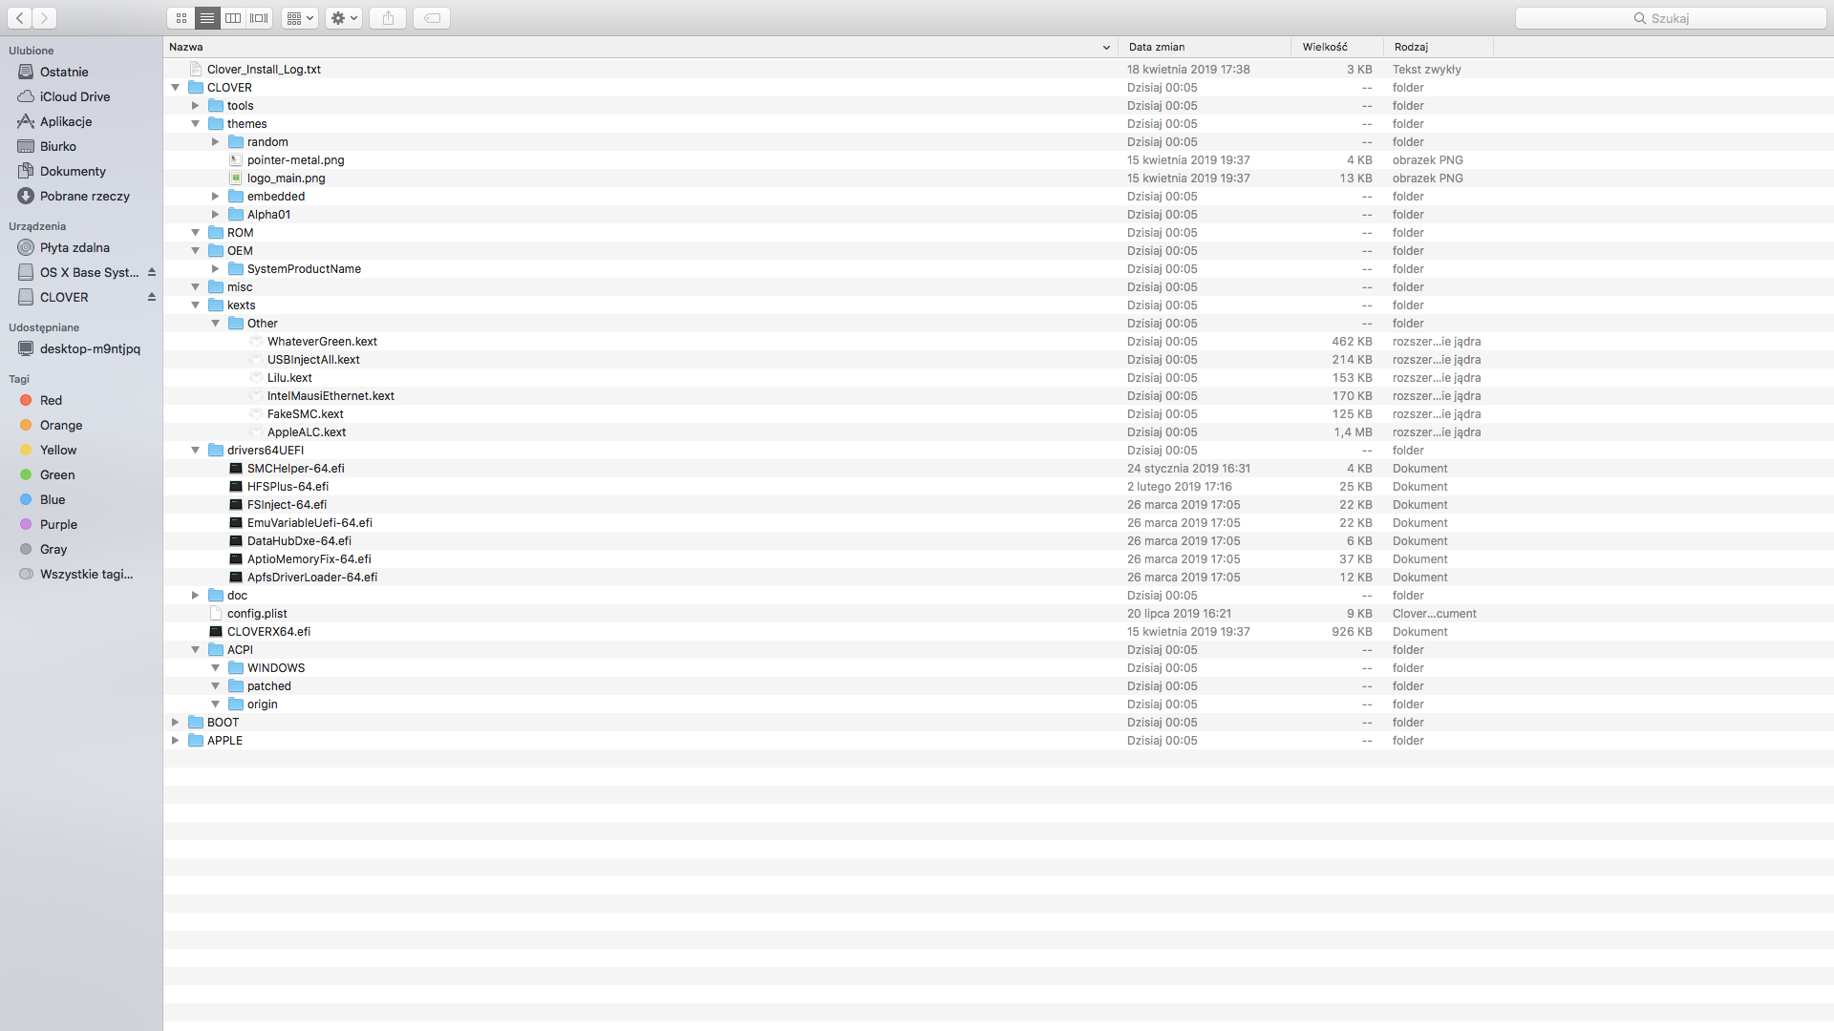Switch to icon view mode
This screenshot has height=1031, width=1834.
[181, 18]
